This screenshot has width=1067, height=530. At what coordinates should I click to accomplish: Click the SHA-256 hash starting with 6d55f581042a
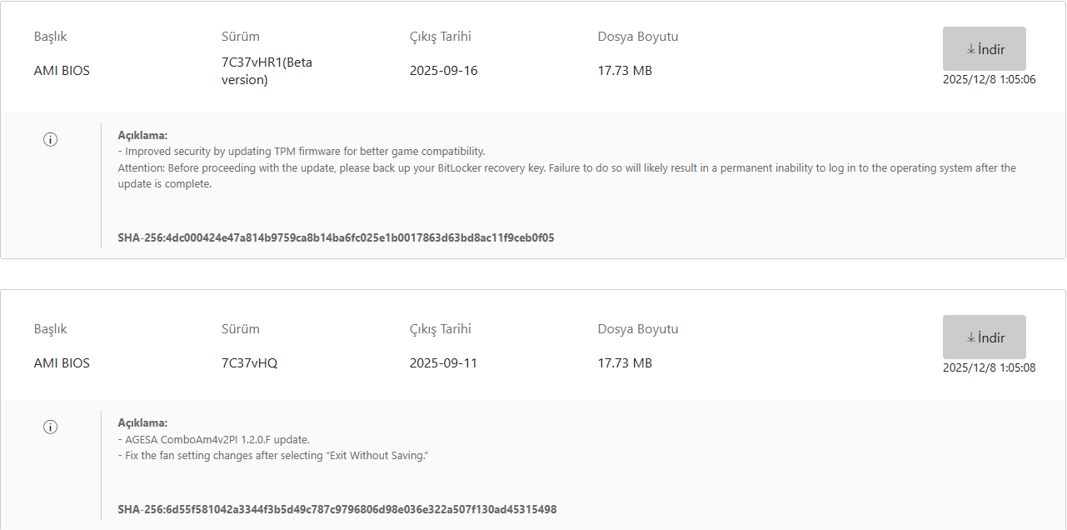click(x=337, y=509)
